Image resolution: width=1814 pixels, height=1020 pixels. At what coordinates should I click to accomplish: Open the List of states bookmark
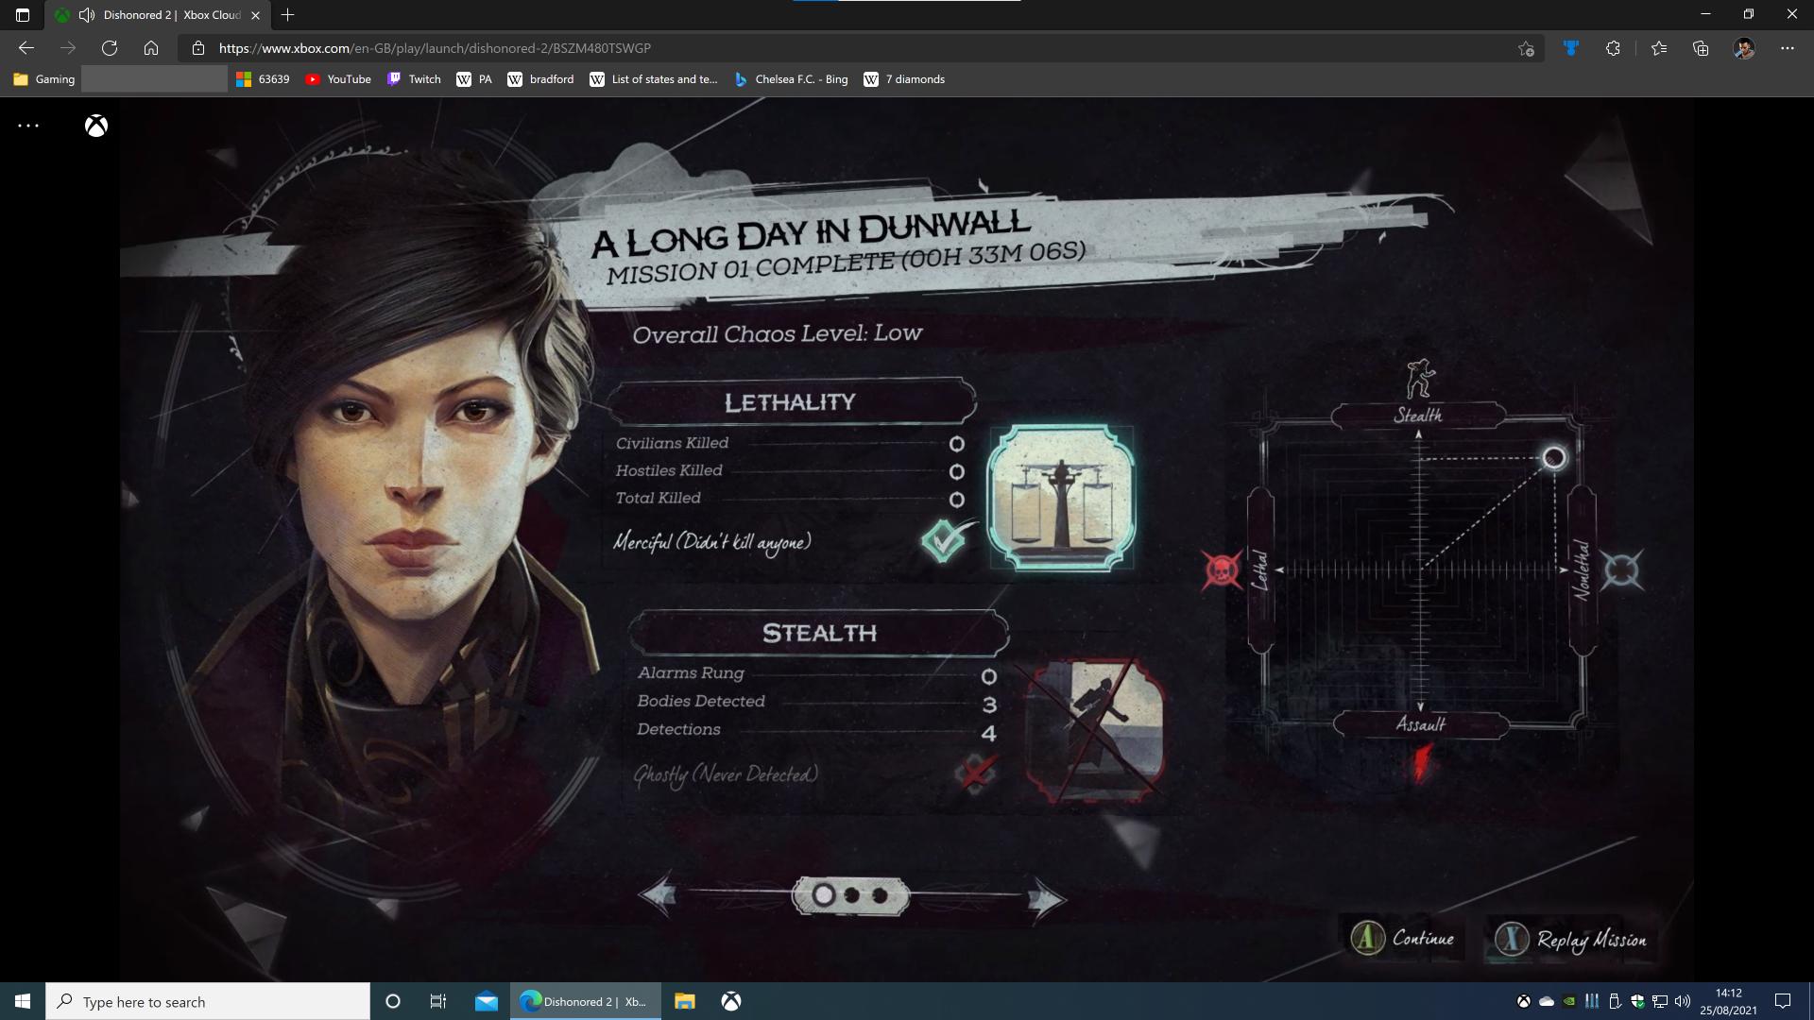coord(654,79)
